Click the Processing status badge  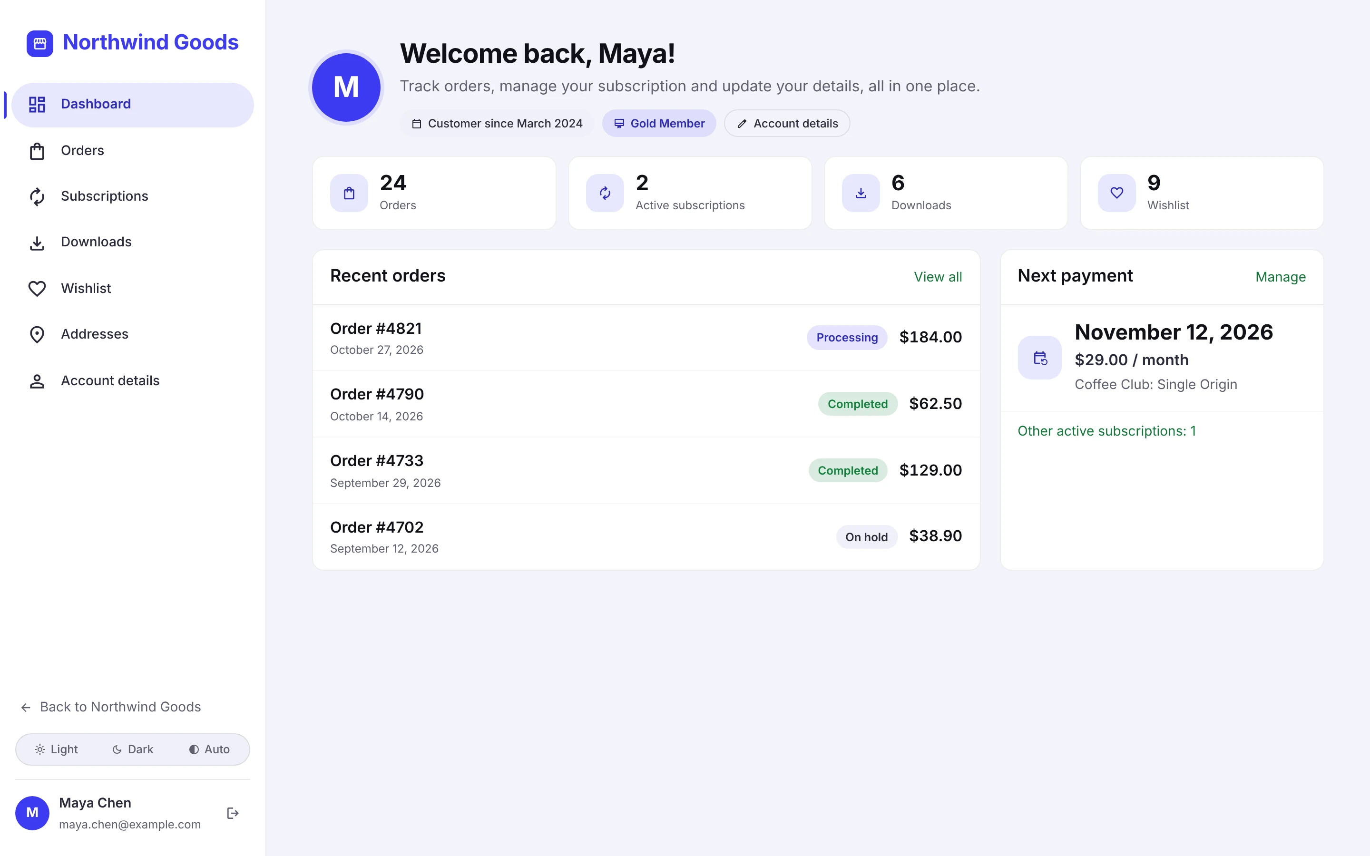pyautogui.click(x=847, y=338)
